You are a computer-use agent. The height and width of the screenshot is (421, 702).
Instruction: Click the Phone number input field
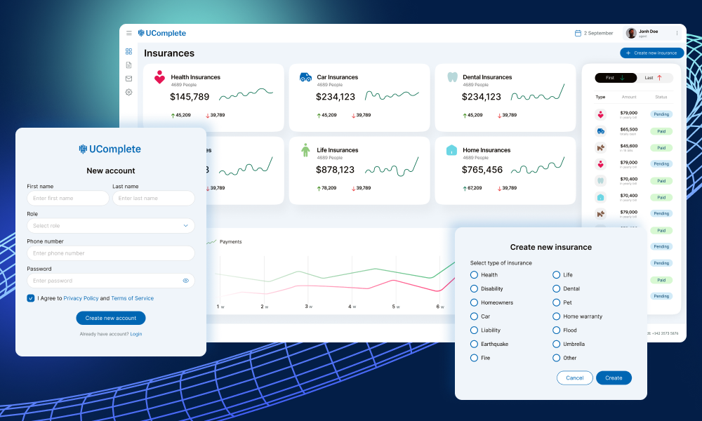[x=111, y=253]
